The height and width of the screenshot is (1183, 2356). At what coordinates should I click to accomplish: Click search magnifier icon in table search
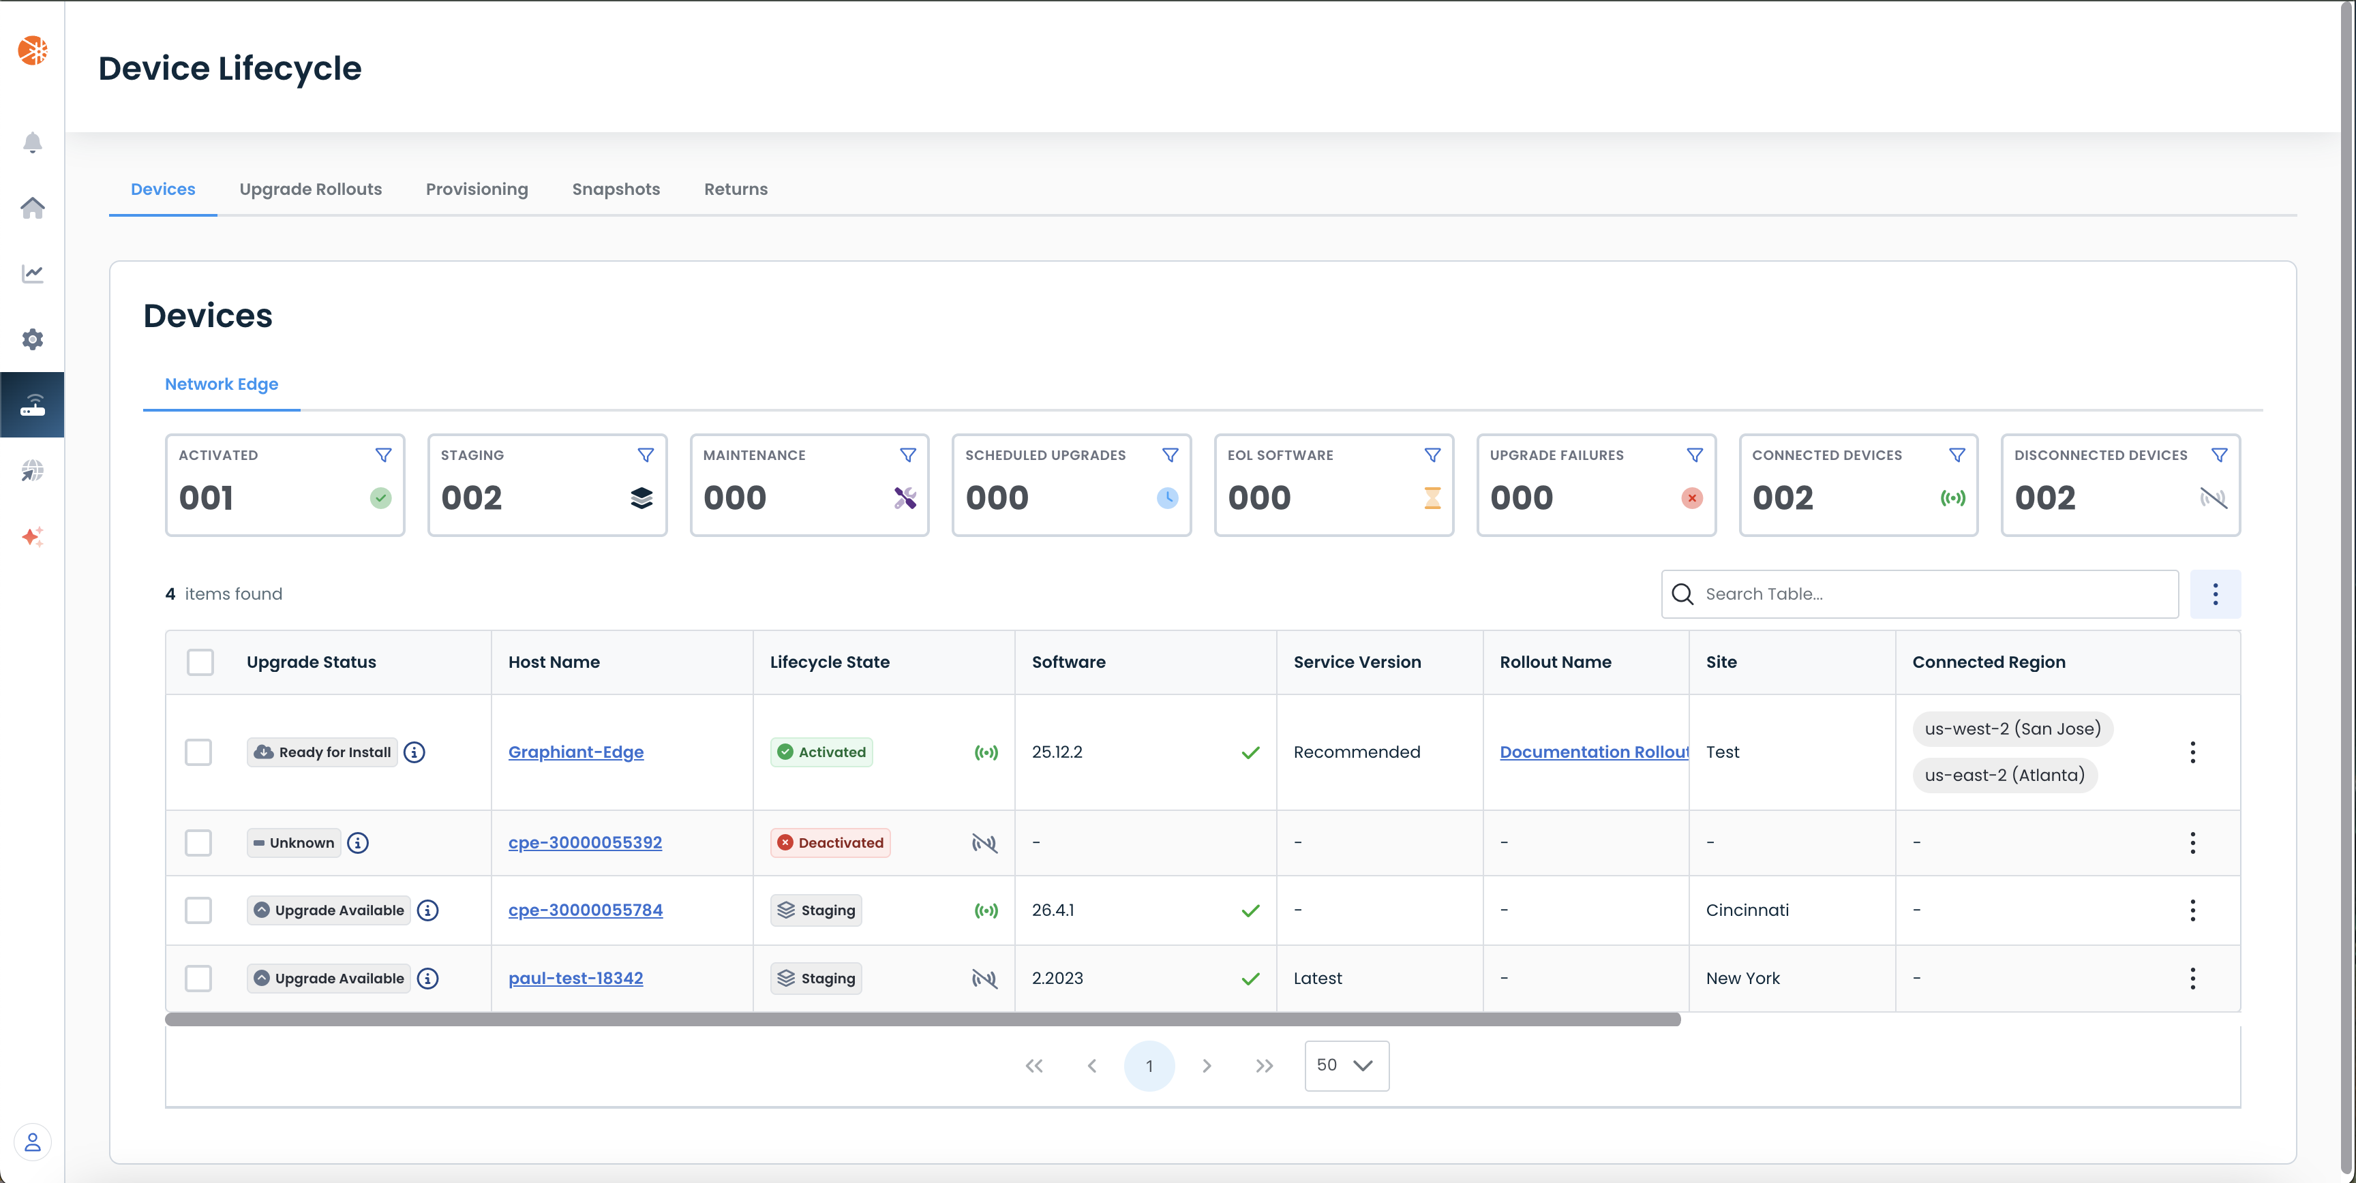point(1683,594)
